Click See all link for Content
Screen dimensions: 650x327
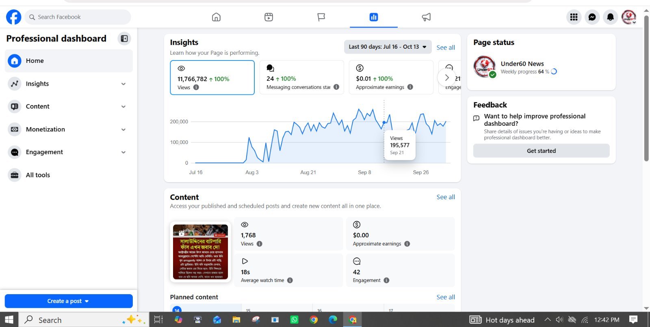click(x=446, y=197)
